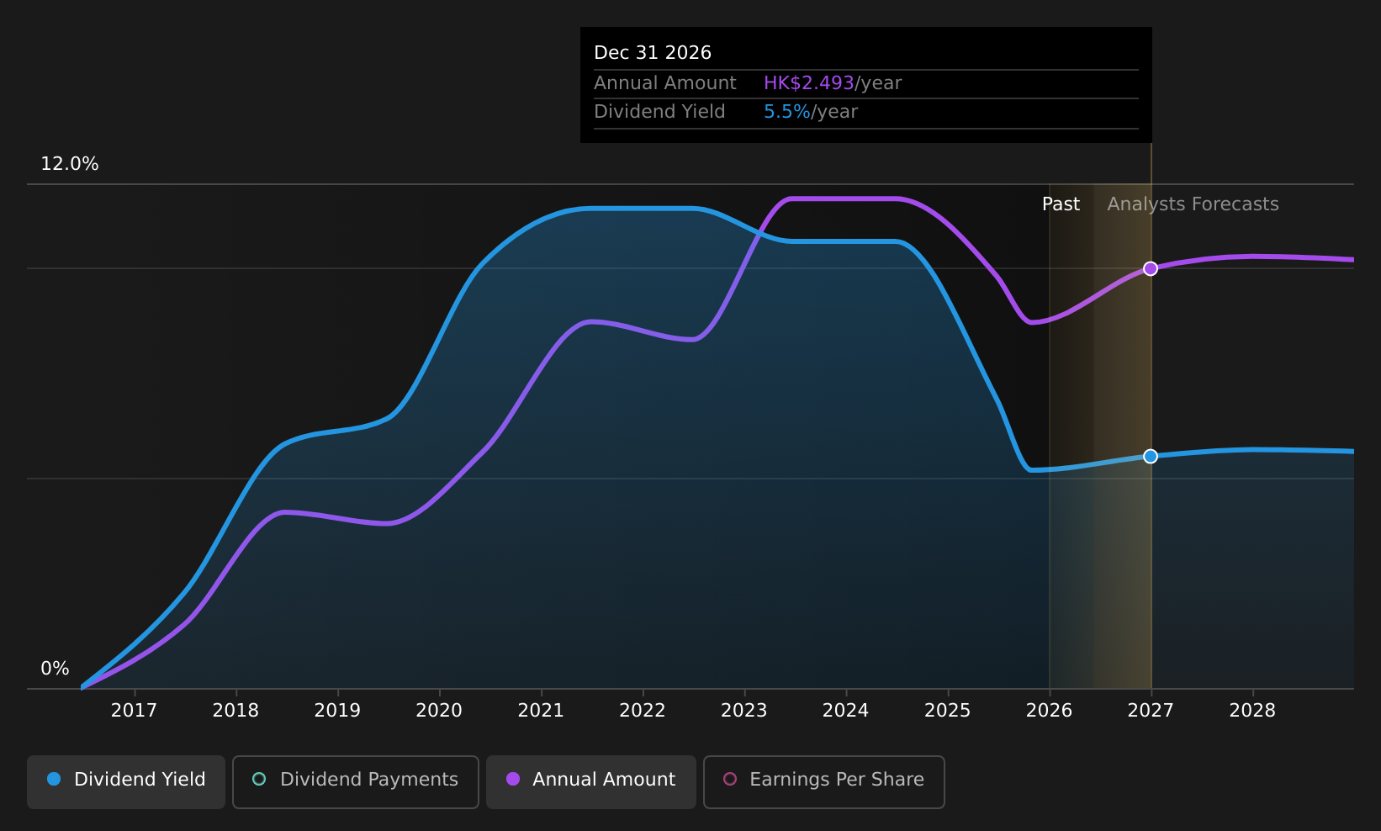The width and height of the screenshot is (1381, 831).
Task: Click the 2027 x-axis label
Action: pyautogui.click(x=1151, y=711)
